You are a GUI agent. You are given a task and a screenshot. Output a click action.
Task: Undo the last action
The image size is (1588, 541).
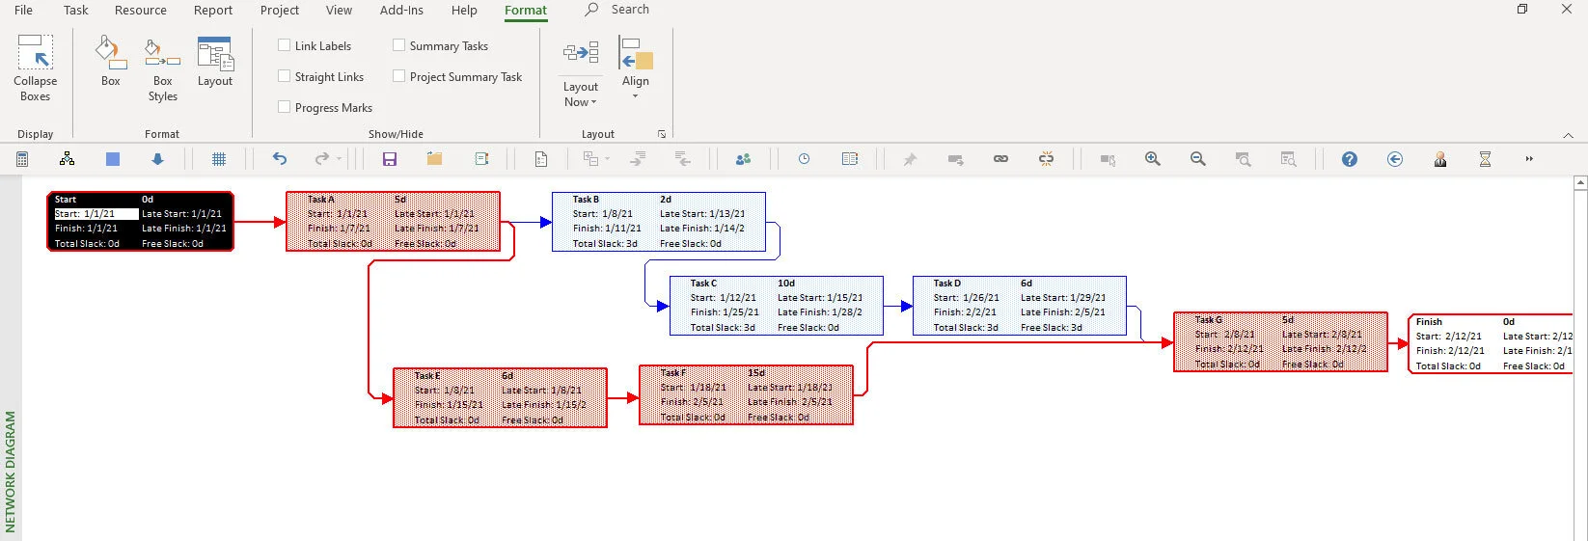click(280, 159)
